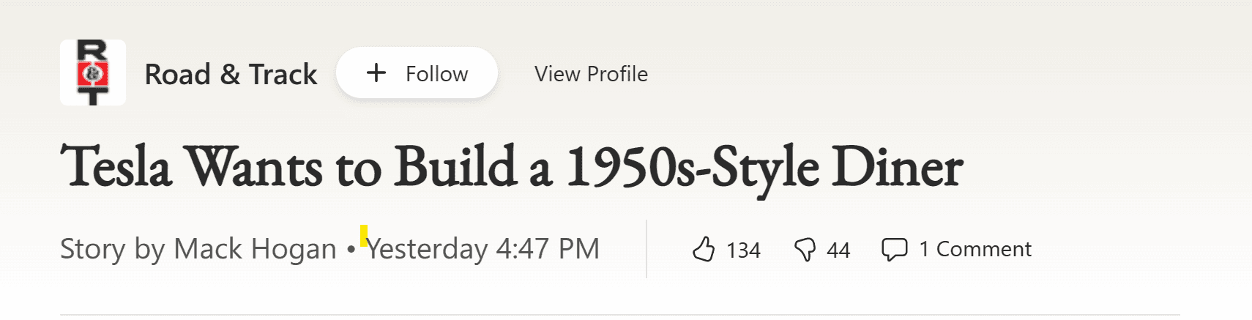Click the Follow label text
This screenshot has width=1252, height=320.
point(436,74)
